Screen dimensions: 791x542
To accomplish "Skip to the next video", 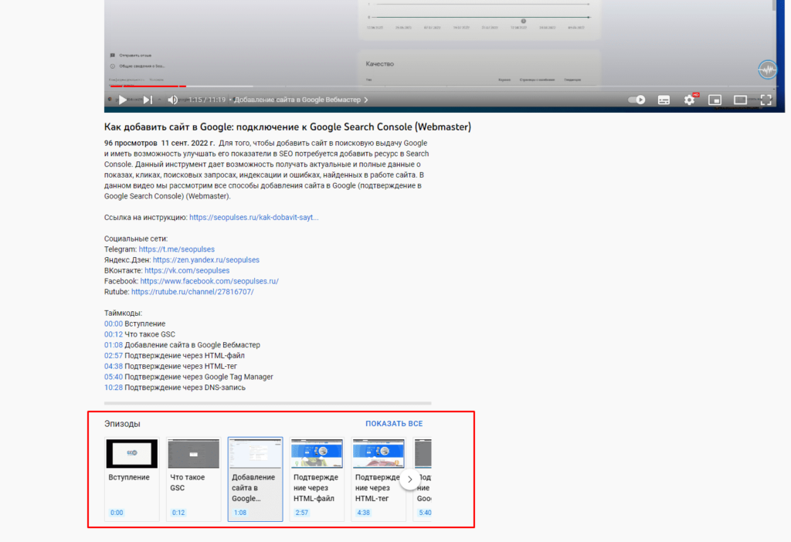I will pyautogui.click(x=148, y=100).
